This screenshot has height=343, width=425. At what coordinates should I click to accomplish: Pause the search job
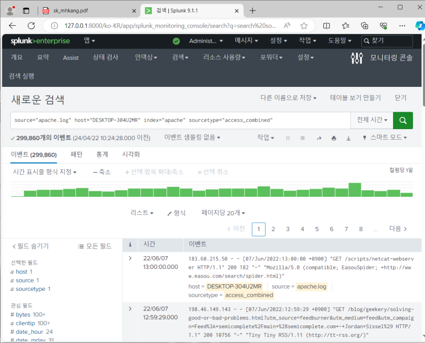(x=288, y=138)
